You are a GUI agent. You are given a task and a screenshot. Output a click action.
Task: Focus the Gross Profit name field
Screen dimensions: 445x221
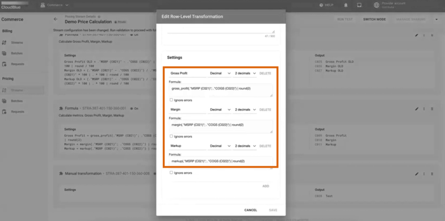[187, 73]
